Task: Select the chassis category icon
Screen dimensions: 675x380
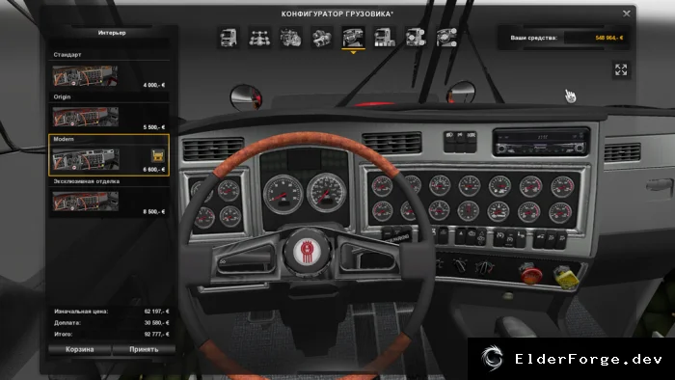Action: point(259,38)
